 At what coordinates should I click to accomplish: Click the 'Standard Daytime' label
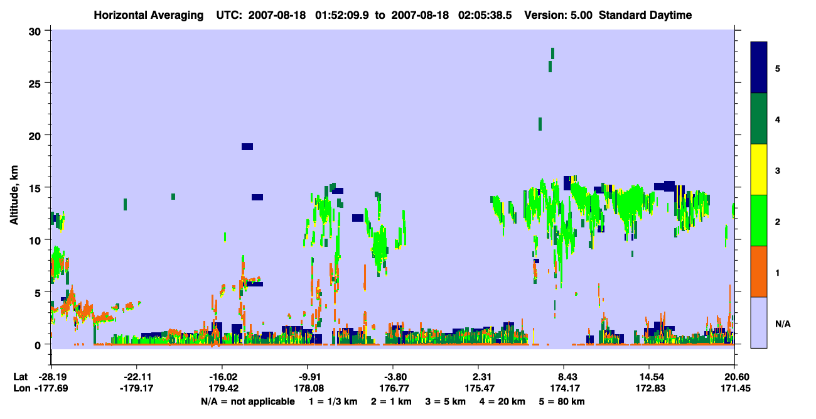645,15
